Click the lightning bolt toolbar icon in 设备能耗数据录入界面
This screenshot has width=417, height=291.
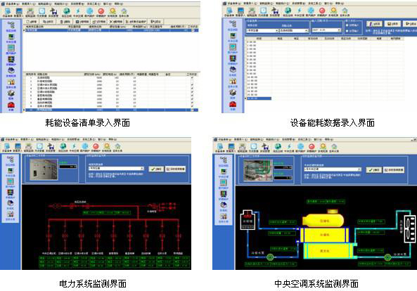[x=299, y=11]
